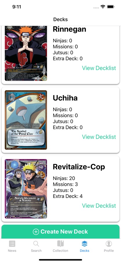Select the Decks stack icon
This screenshot has width=121, height=263.
pyautogui.click(x=84, y=244)
